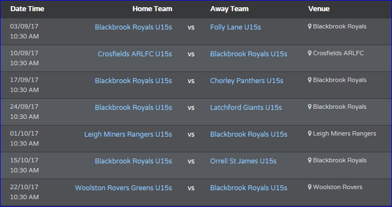
Task: Click the Leigh Miners Rangers U15s home team link
Action: 128,134
